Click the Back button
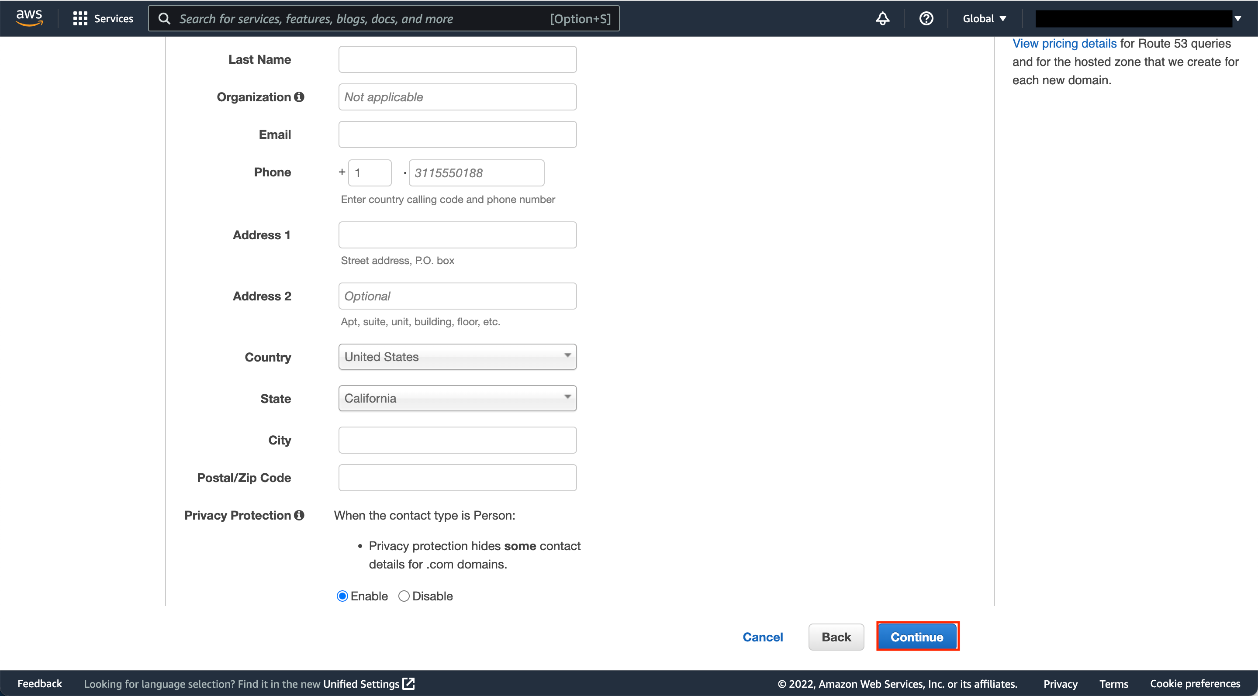 point(836,636)
